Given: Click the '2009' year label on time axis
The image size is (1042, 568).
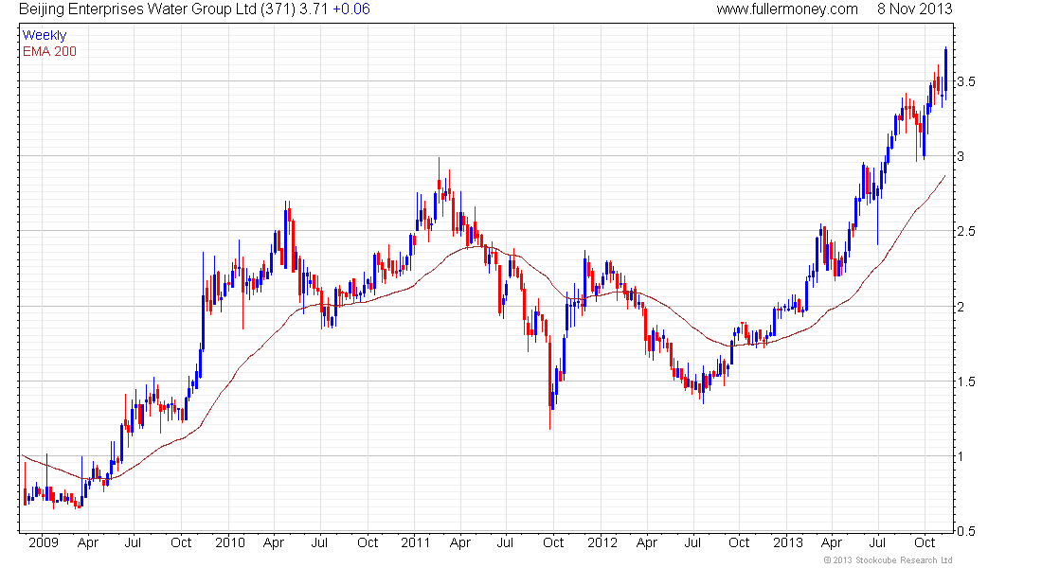Looking at the screenshot, I should (x=44, y=542).
